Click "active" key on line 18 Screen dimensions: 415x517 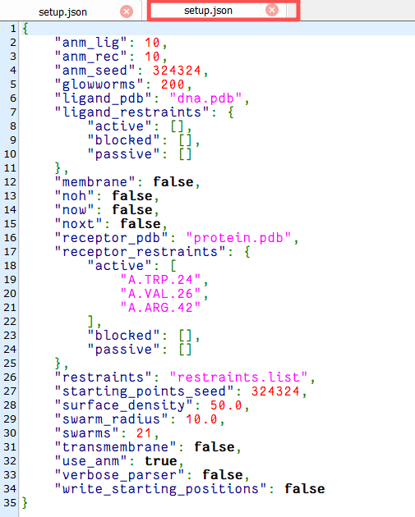[119, 266]
